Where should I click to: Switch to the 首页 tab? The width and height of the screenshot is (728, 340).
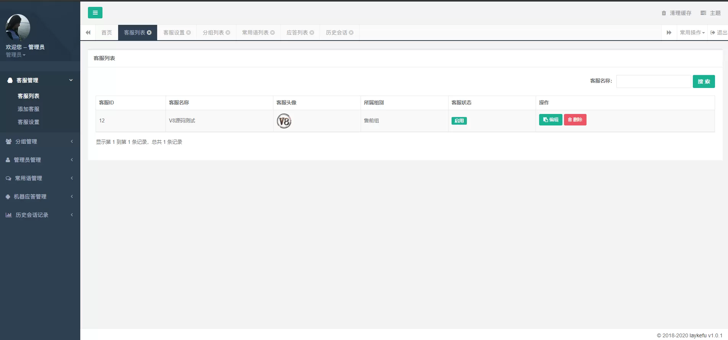coord(107,33)
